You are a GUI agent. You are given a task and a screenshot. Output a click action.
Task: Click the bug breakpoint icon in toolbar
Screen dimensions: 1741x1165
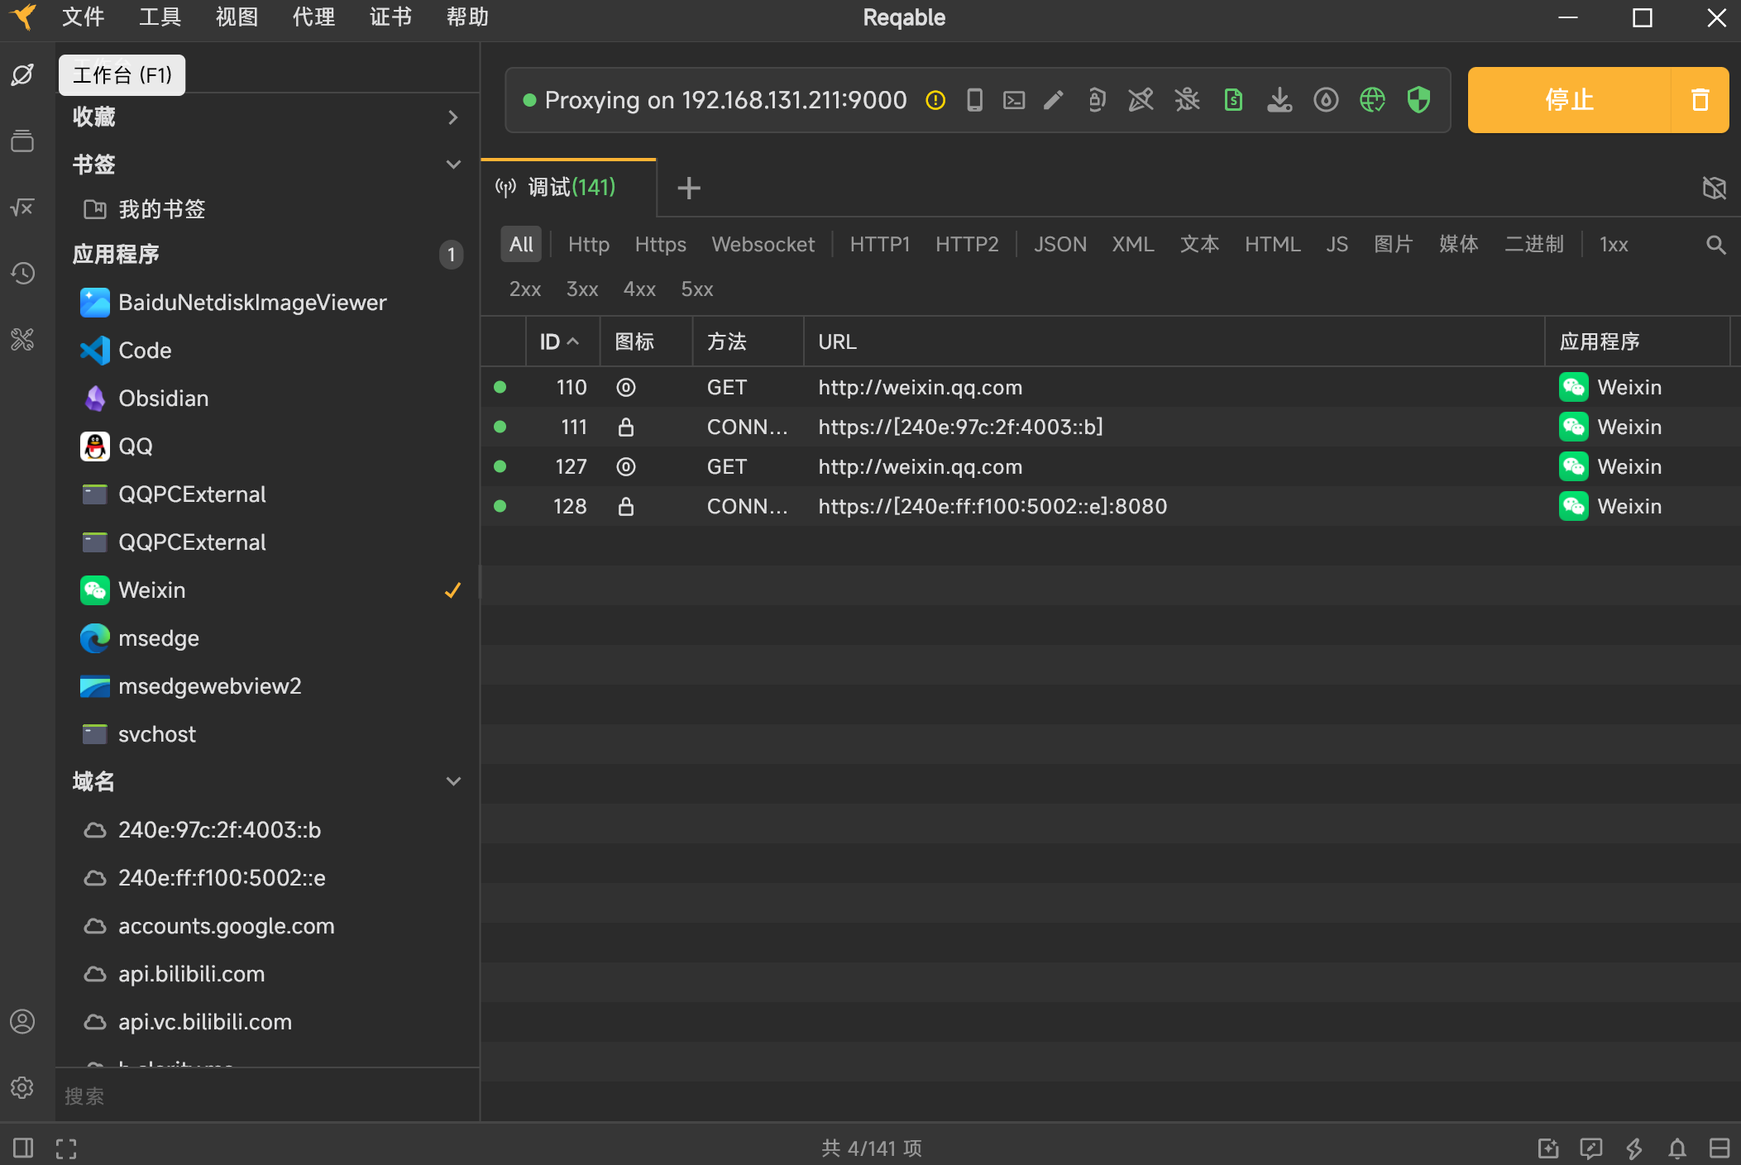point(1187,100)
